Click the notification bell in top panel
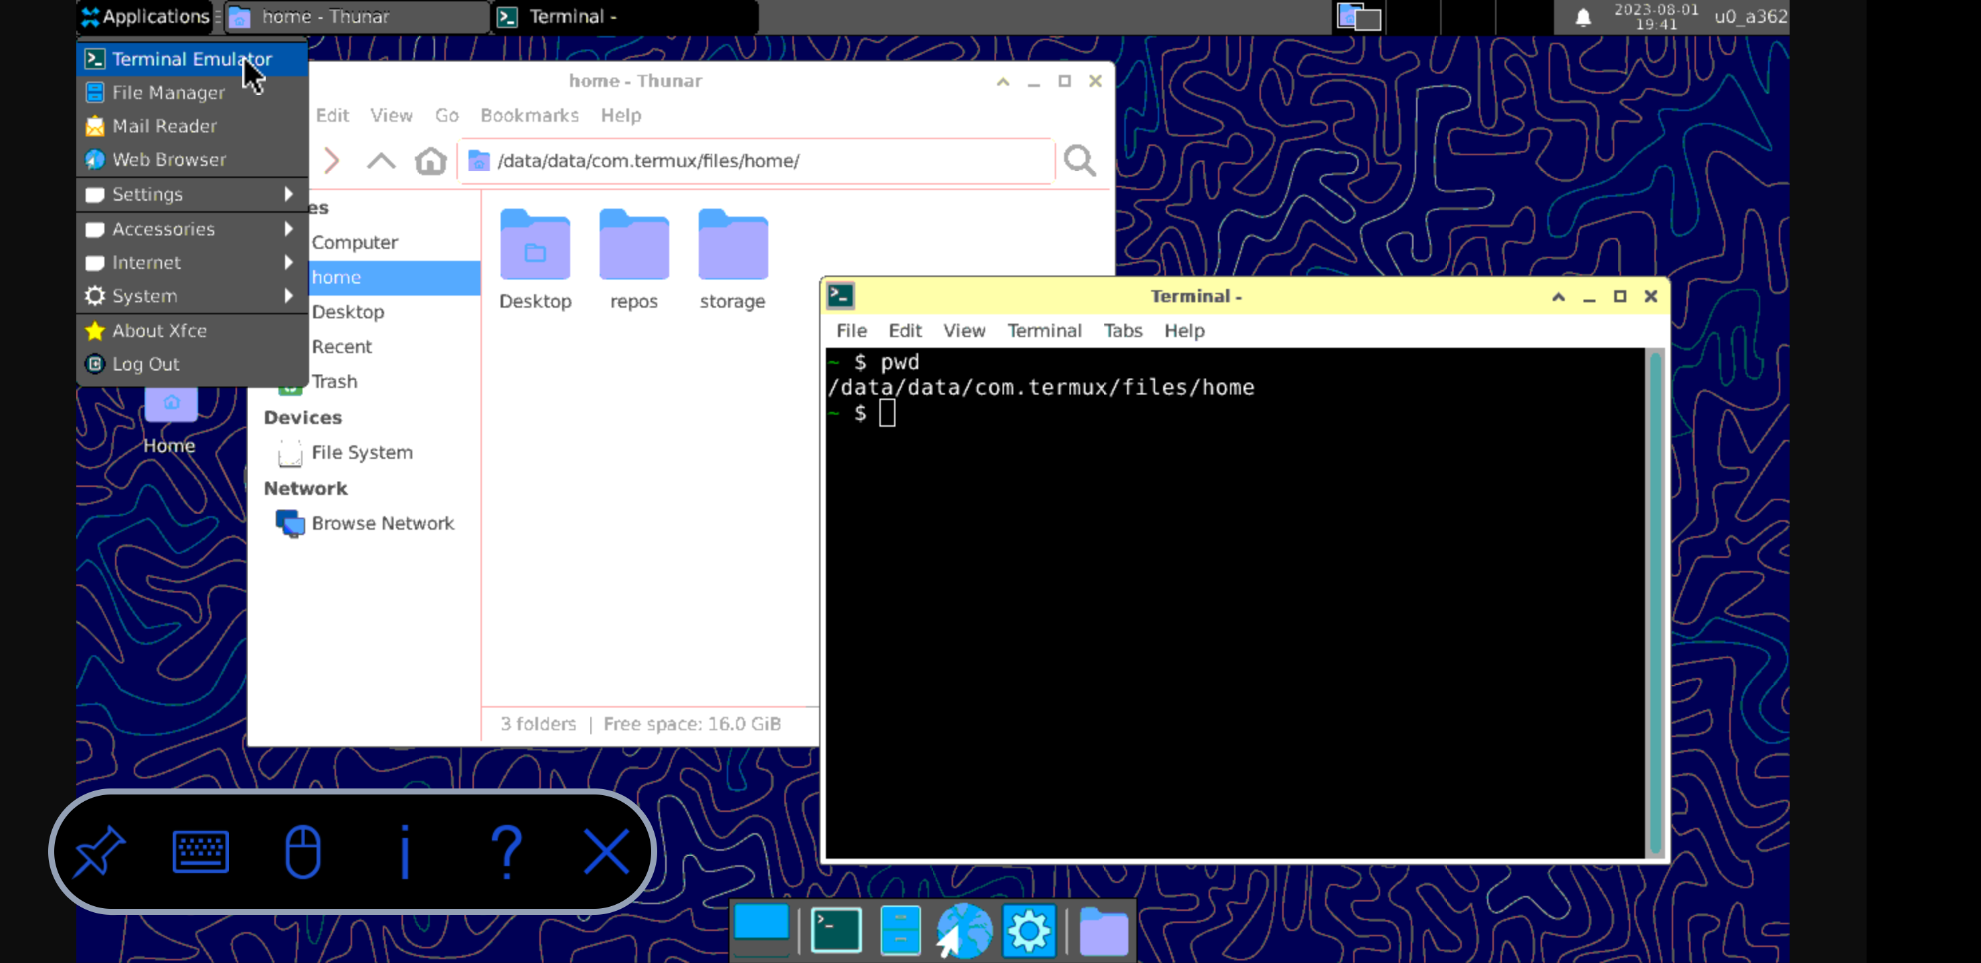This screenshot has width=1981, height=963. [1583, 17]
